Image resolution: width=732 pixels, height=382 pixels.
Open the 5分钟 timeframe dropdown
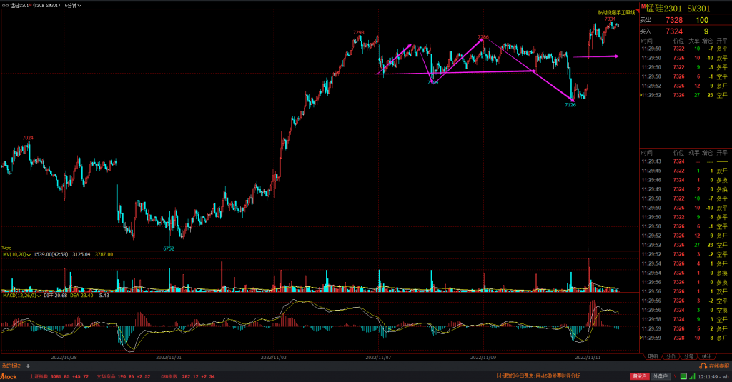coord(72,4)
